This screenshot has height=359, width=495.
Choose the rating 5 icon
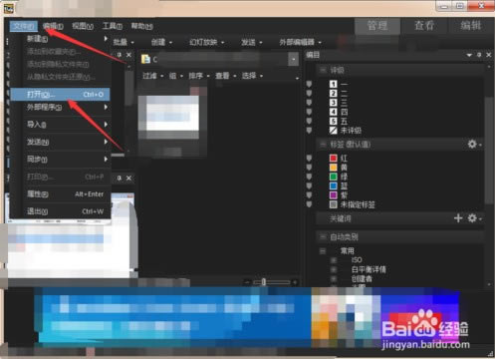point(333,122)
